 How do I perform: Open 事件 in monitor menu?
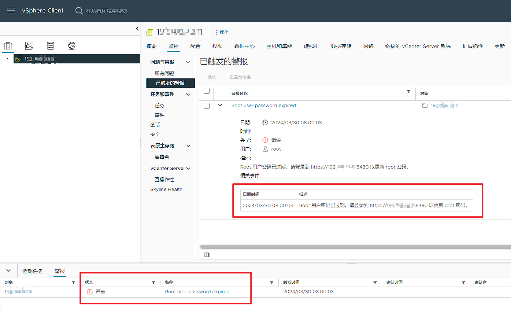coord(159,115)
